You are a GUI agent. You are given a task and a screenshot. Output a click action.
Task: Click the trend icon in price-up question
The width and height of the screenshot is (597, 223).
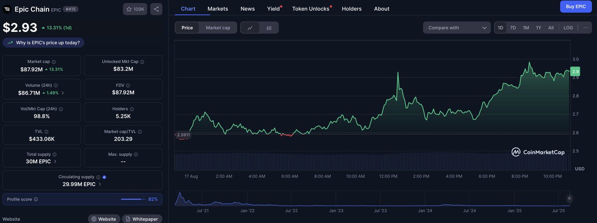pyautogui.click(x=10, y=43)
